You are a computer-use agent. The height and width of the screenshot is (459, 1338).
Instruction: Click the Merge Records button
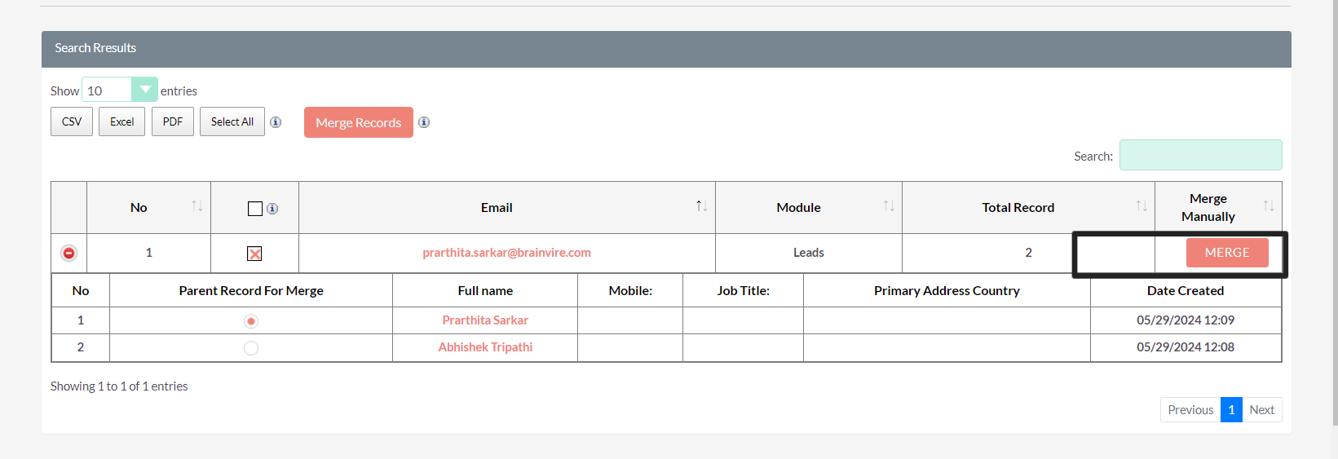(x=359, y=122)
